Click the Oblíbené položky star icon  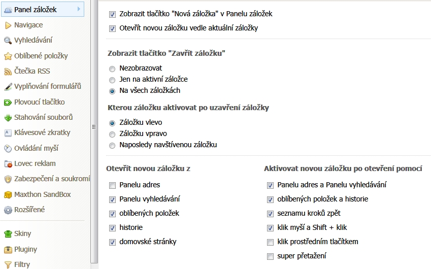[x=8, y=56]
